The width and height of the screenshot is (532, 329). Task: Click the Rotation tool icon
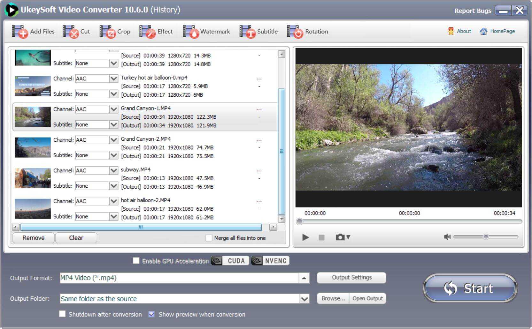click(x=295, y=32)
